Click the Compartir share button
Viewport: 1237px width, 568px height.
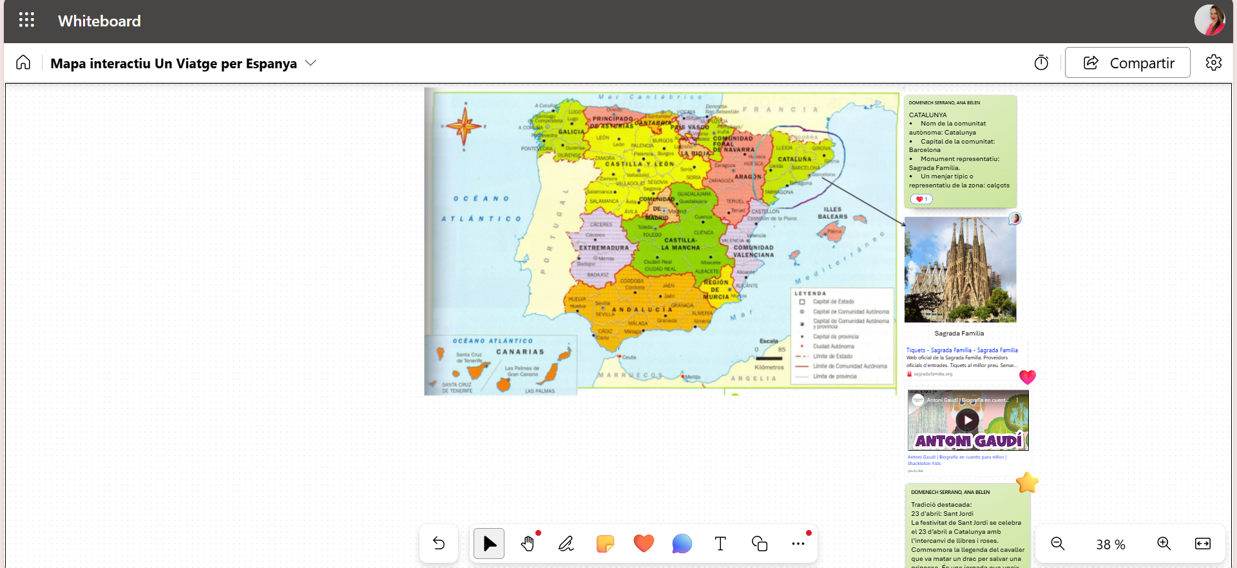coord(1127,62)
